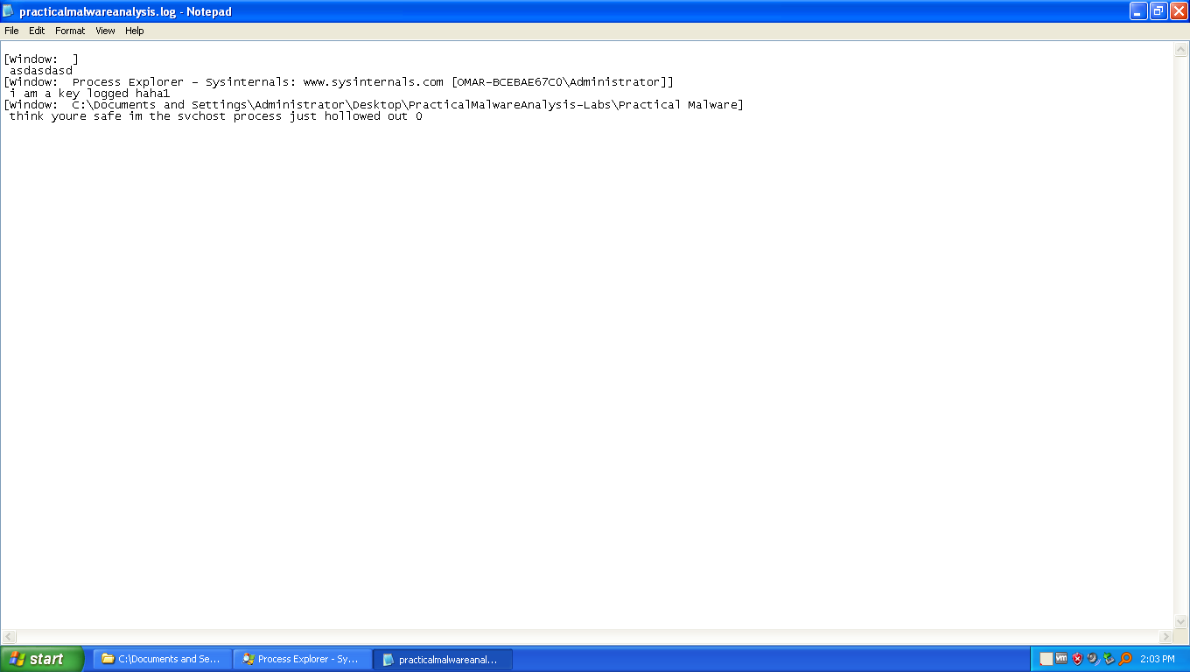The height and width of the screenshot is (672, 1190).
Task: Open the Edit menu
Action: coord(37,31)
